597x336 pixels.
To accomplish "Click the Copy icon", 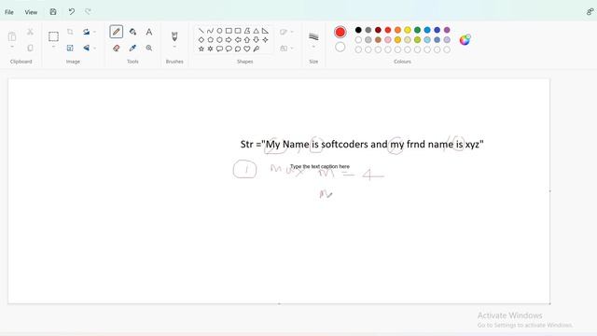I will pyautogui.click(x=30, y=48).
